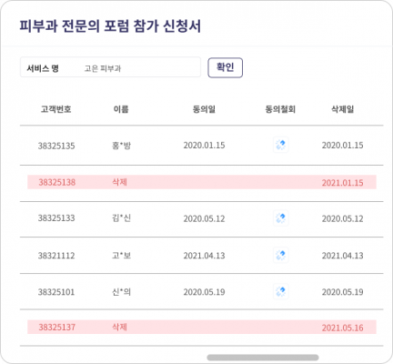Click the name 고*보 in table
Viewport: 393px width, 364px height.
pyautogui.click(x=121, y=256)
